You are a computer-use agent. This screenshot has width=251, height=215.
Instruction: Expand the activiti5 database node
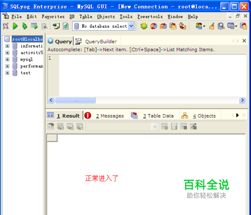(x=8, y=53)
